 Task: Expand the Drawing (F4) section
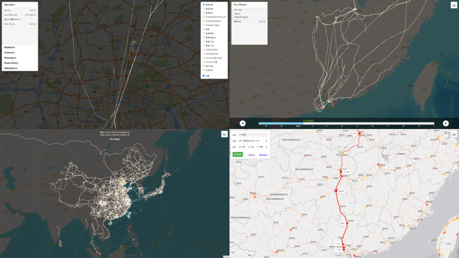pyautogui.click(x=20, y=58)
